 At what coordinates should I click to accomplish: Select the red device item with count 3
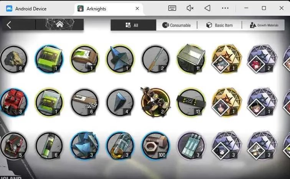point(14,102)
